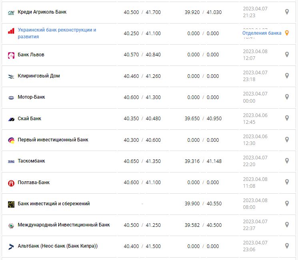
Task: Click the Таскомбанк logo icon
Action: pyautogui.click(x=11, y=161)
